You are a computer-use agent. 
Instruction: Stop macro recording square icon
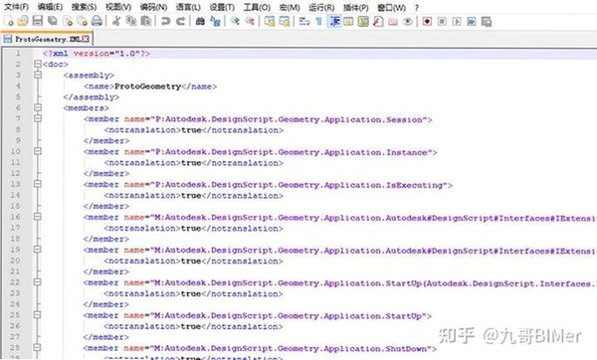coord(442,21)
